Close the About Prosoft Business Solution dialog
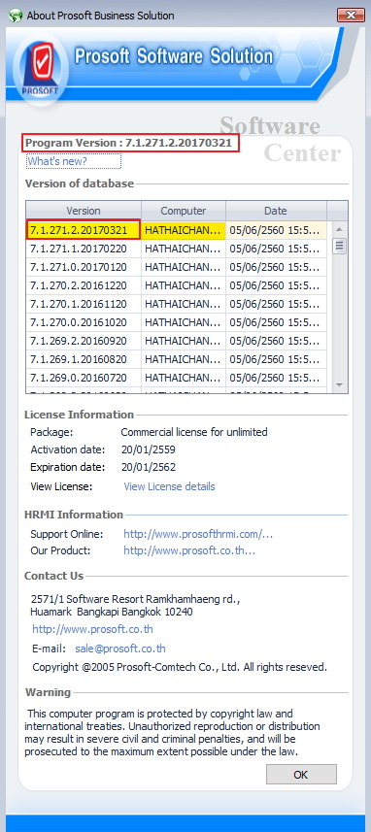Viewport: 371px width, 832px height. pyautogui.click(x=351, y=15)
